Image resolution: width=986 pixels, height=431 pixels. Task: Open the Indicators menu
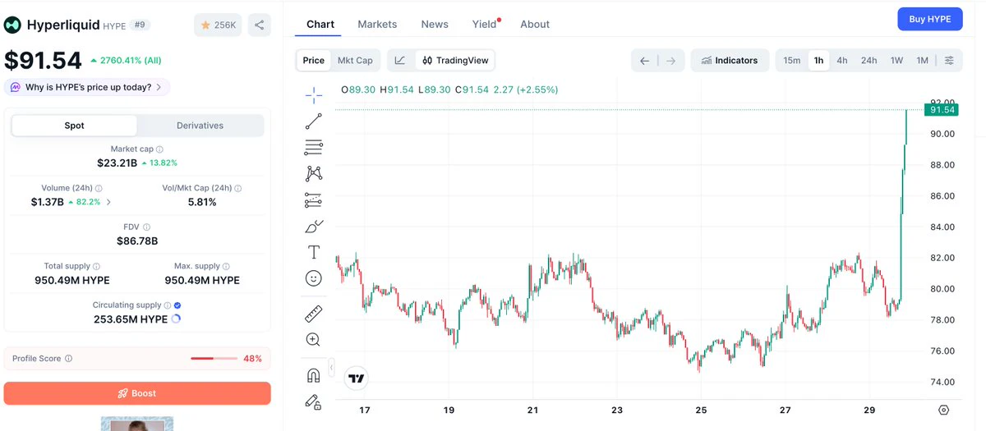point(730,60)
